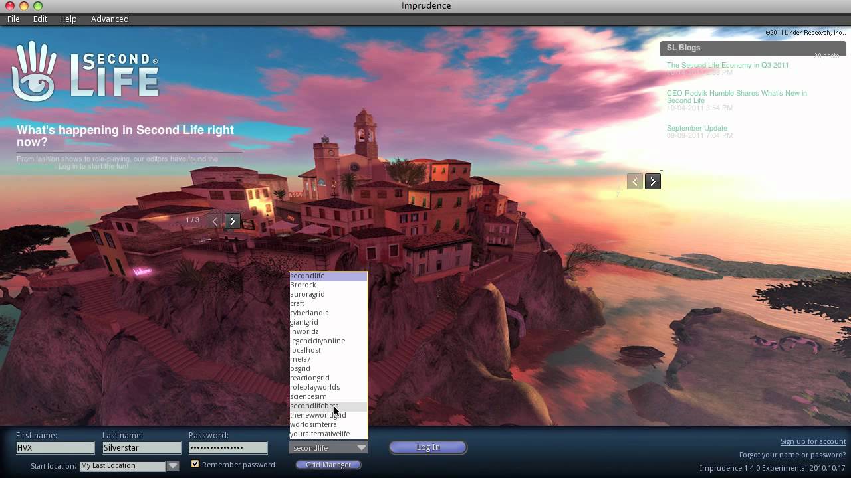Select 'roleplayworlds' grid entry
This screenshot has height=478, width=851.
(328, 387)
